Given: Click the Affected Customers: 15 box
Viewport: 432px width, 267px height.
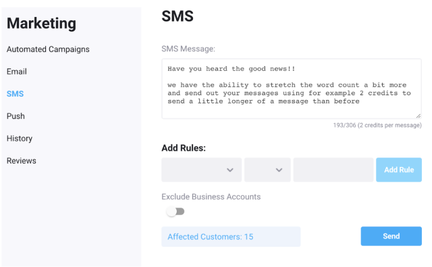Looking at the screenshot, I should 231,237.
